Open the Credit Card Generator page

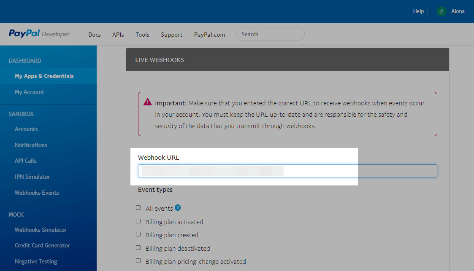click(x=42, y=245)
